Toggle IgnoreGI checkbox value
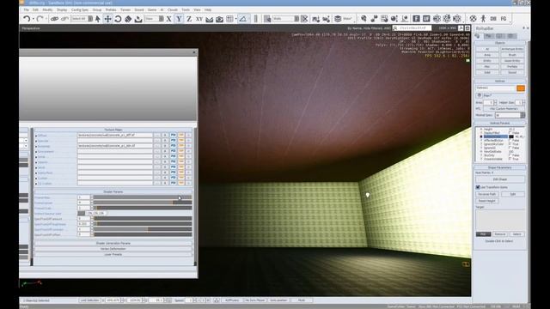Image resolution: width=550 pixels, height=309 pixels. [x=510, y=148]
